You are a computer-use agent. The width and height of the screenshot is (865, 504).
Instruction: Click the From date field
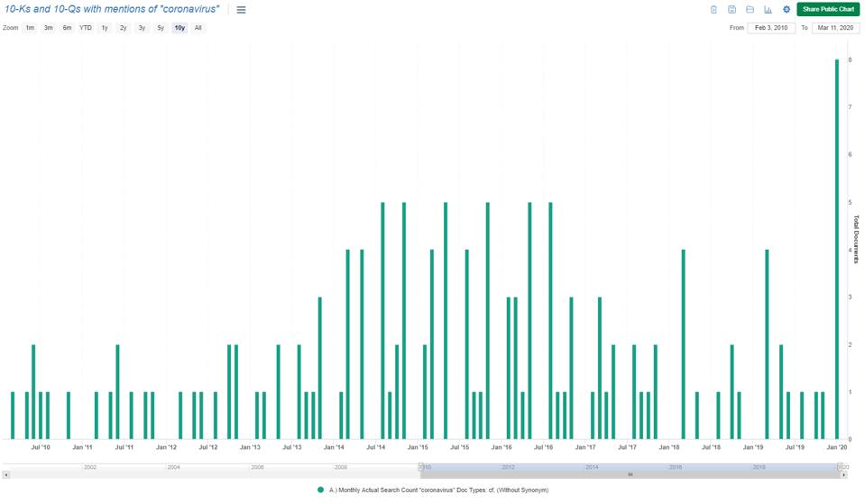click(770, 28)
